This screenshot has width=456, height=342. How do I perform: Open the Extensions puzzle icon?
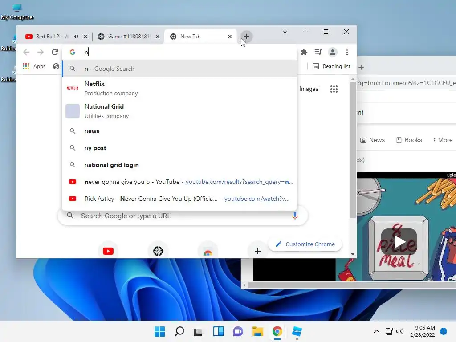pos(304,52)
